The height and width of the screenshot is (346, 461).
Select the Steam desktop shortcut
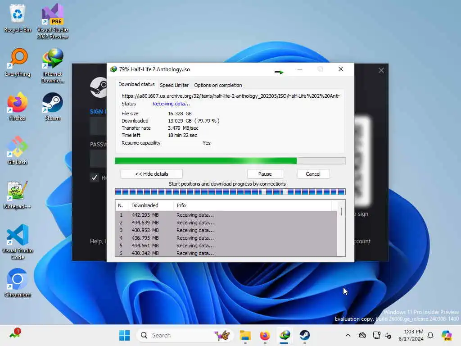pyautogui.click(x=53, y=106)
